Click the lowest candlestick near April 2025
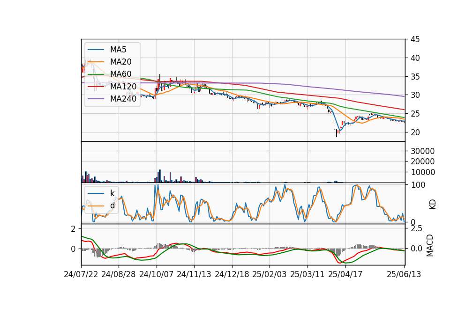The height and width of the screenshot is (323, 450). (337, 132)
